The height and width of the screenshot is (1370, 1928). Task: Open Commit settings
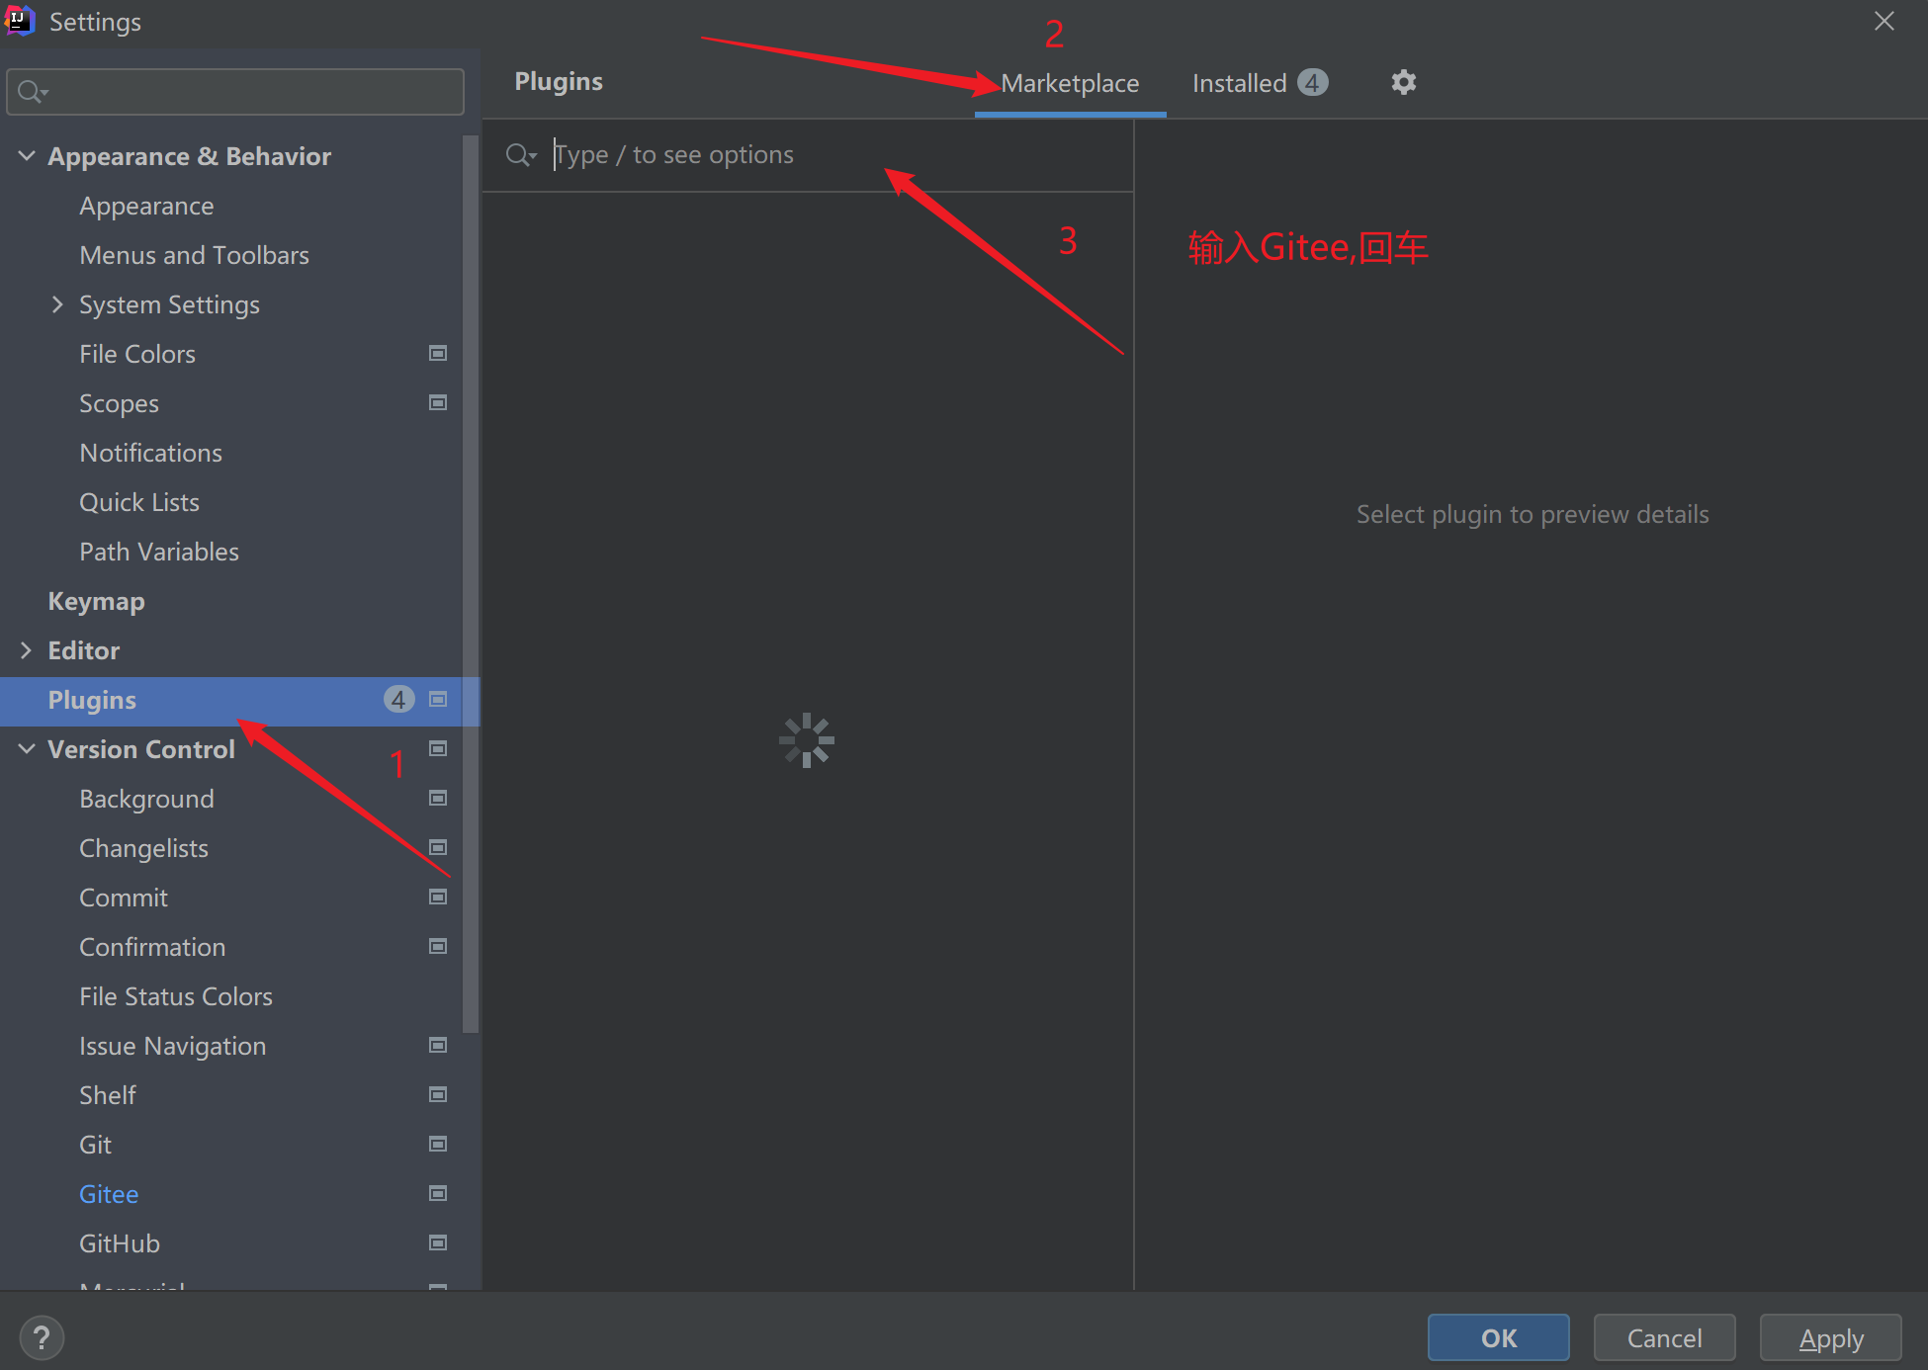124,898
